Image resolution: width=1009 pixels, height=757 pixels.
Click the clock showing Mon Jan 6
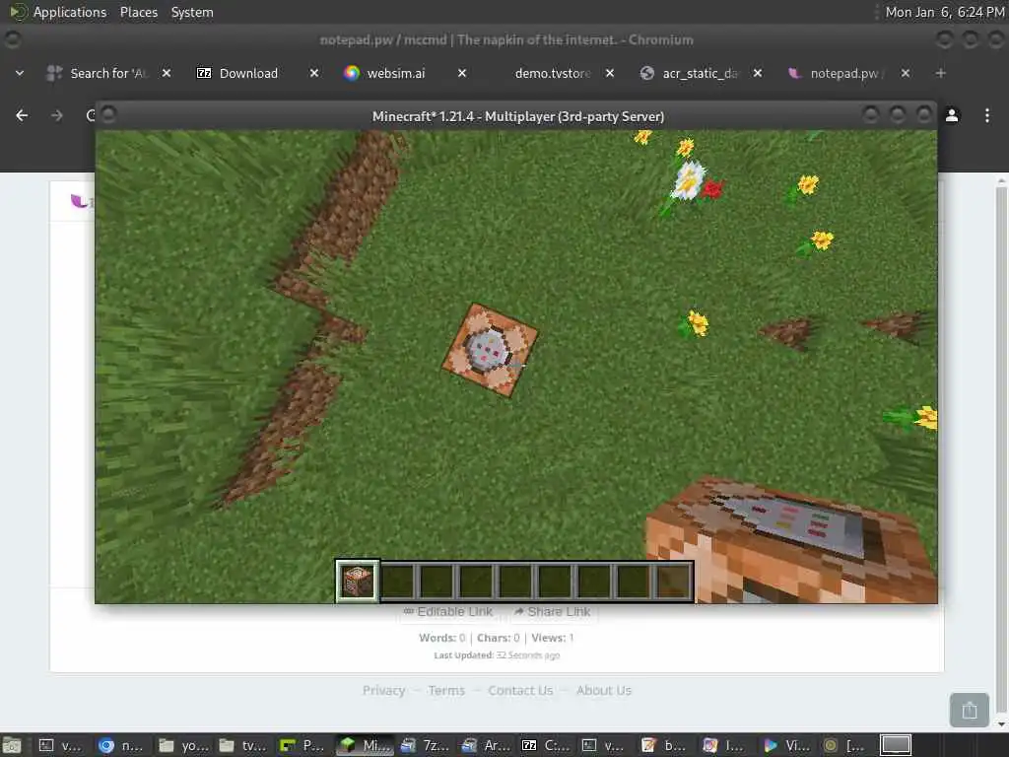pos(944,12)
